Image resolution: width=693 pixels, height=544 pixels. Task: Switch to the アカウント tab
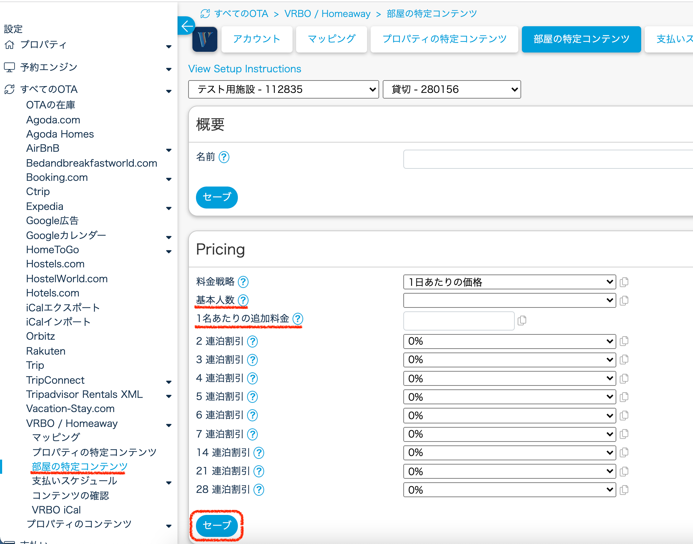[257, 39]
